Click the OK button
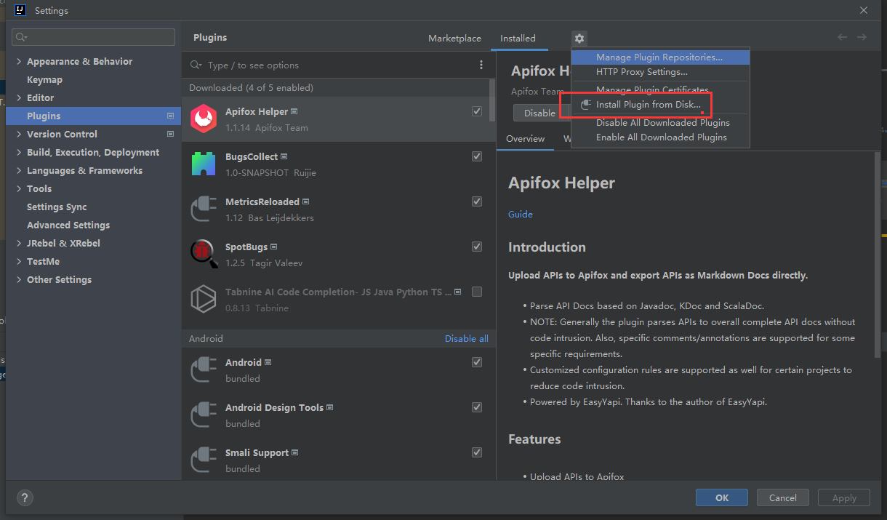The height and width of the screenshot is (520, 887). [x=721, y=498]
